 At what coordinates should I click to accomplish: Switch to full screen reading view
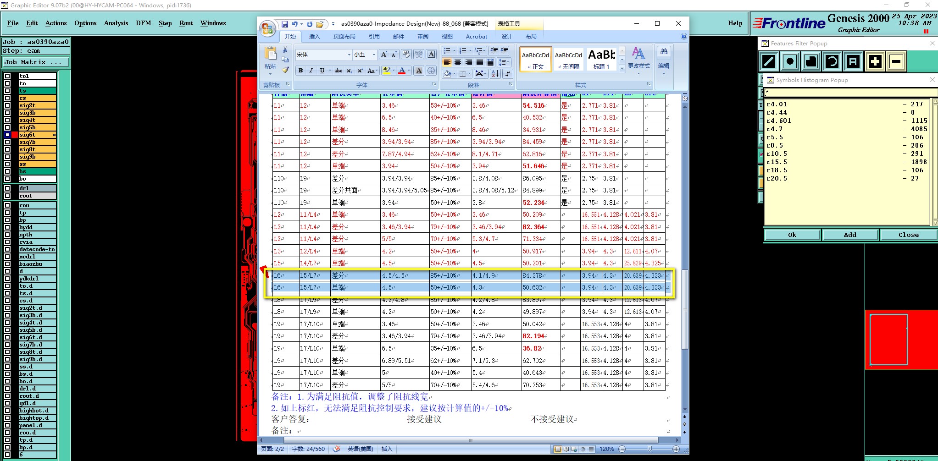(x=566, y=449)
